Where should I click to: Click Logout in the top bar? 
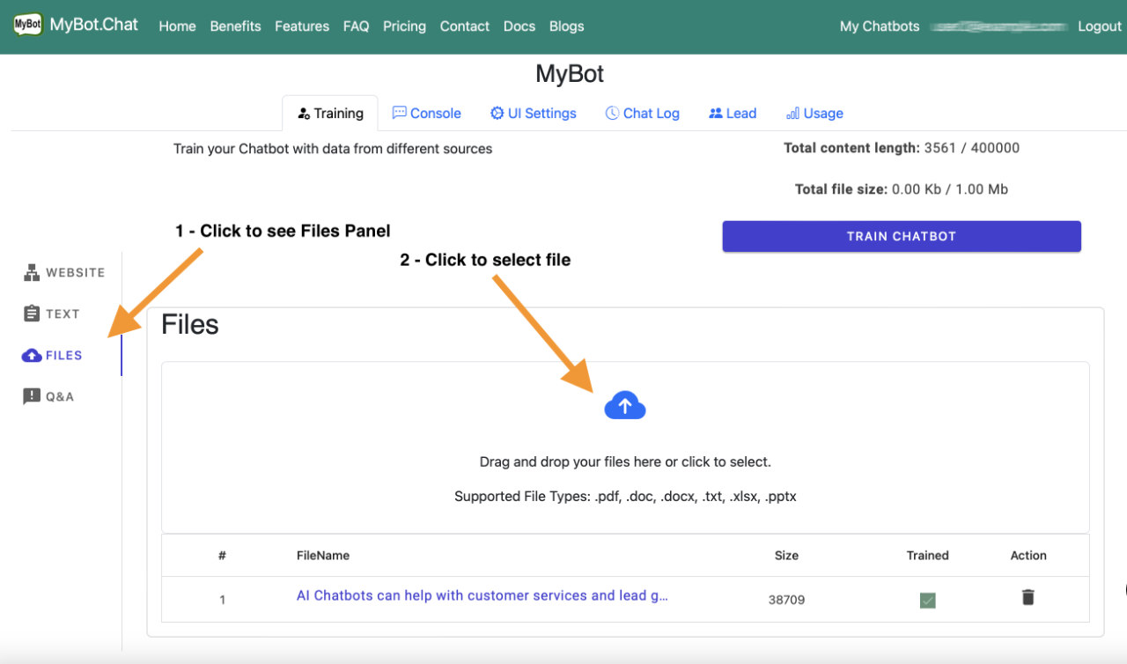tap(1099, 26)
